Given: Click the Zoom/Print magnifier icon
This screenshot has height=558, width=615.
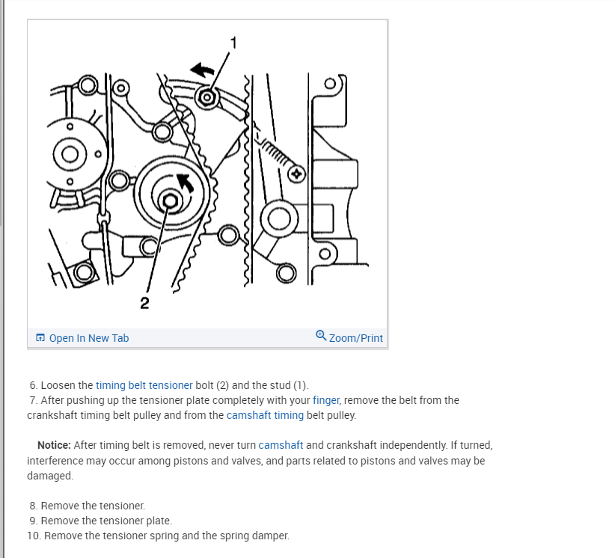Looking at the screenshot, I should pyautogui.click(x=321, y=336).
